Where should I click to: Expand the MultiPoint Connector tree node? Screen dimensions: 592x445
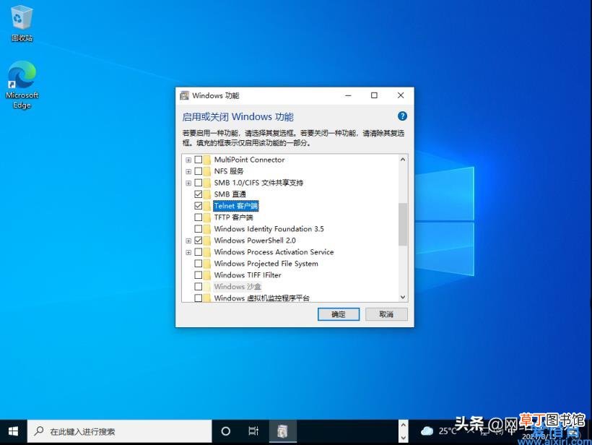click(x=188, y=160)
